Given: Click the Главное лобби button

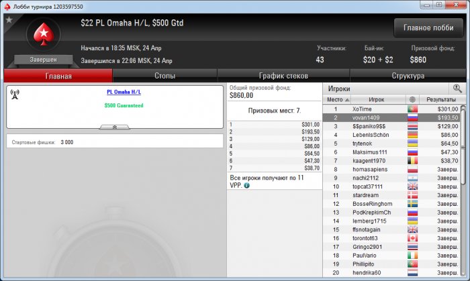Looking at the screenshot, I should 428,27.
